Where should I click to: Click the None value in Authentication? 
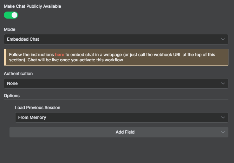point(12,83)
